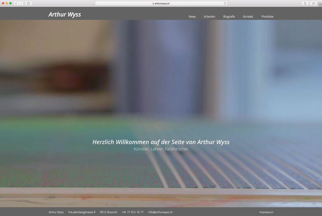322x216 pixels.
Task: Click the Herzlich Willkommen headline text
Action: (161, 142)
